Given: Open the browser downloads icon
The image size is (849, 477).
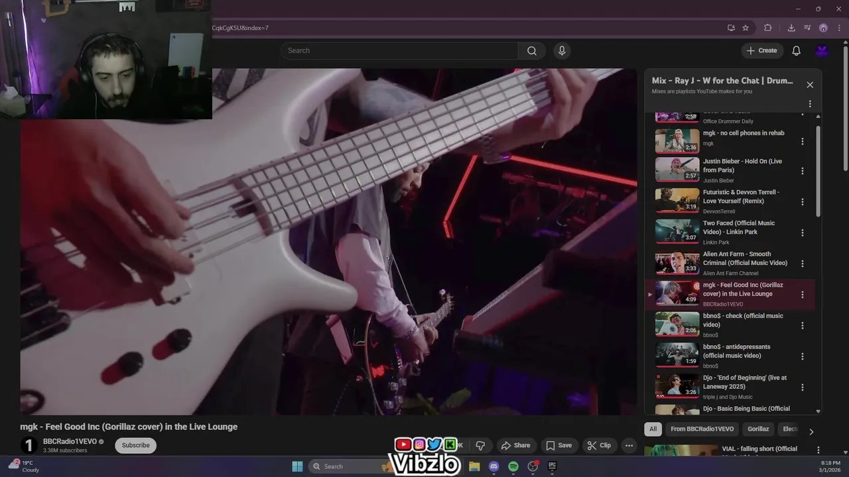Looking at the screenshot, I should (x=791, y=28).
